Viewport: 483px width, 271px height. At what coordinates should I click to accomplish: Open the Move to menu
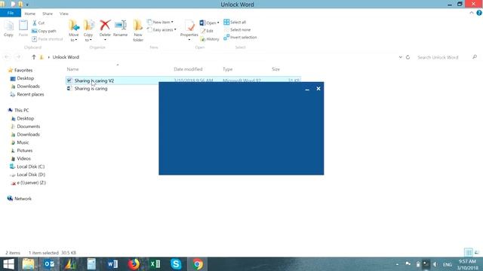pos(74,31)
